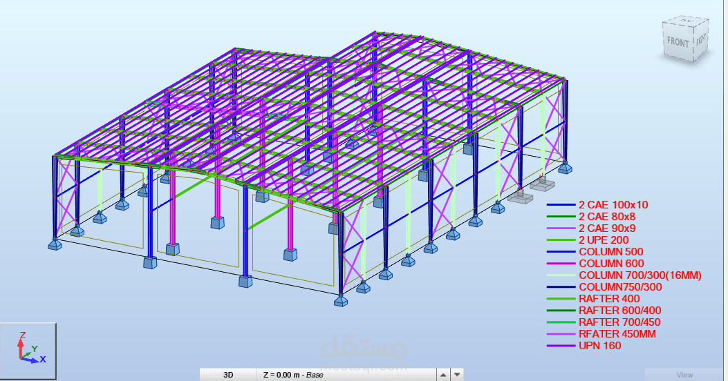The image size is (728, 381).
Task: Click the top face of the ViewCube
Action: click(687, 21)
